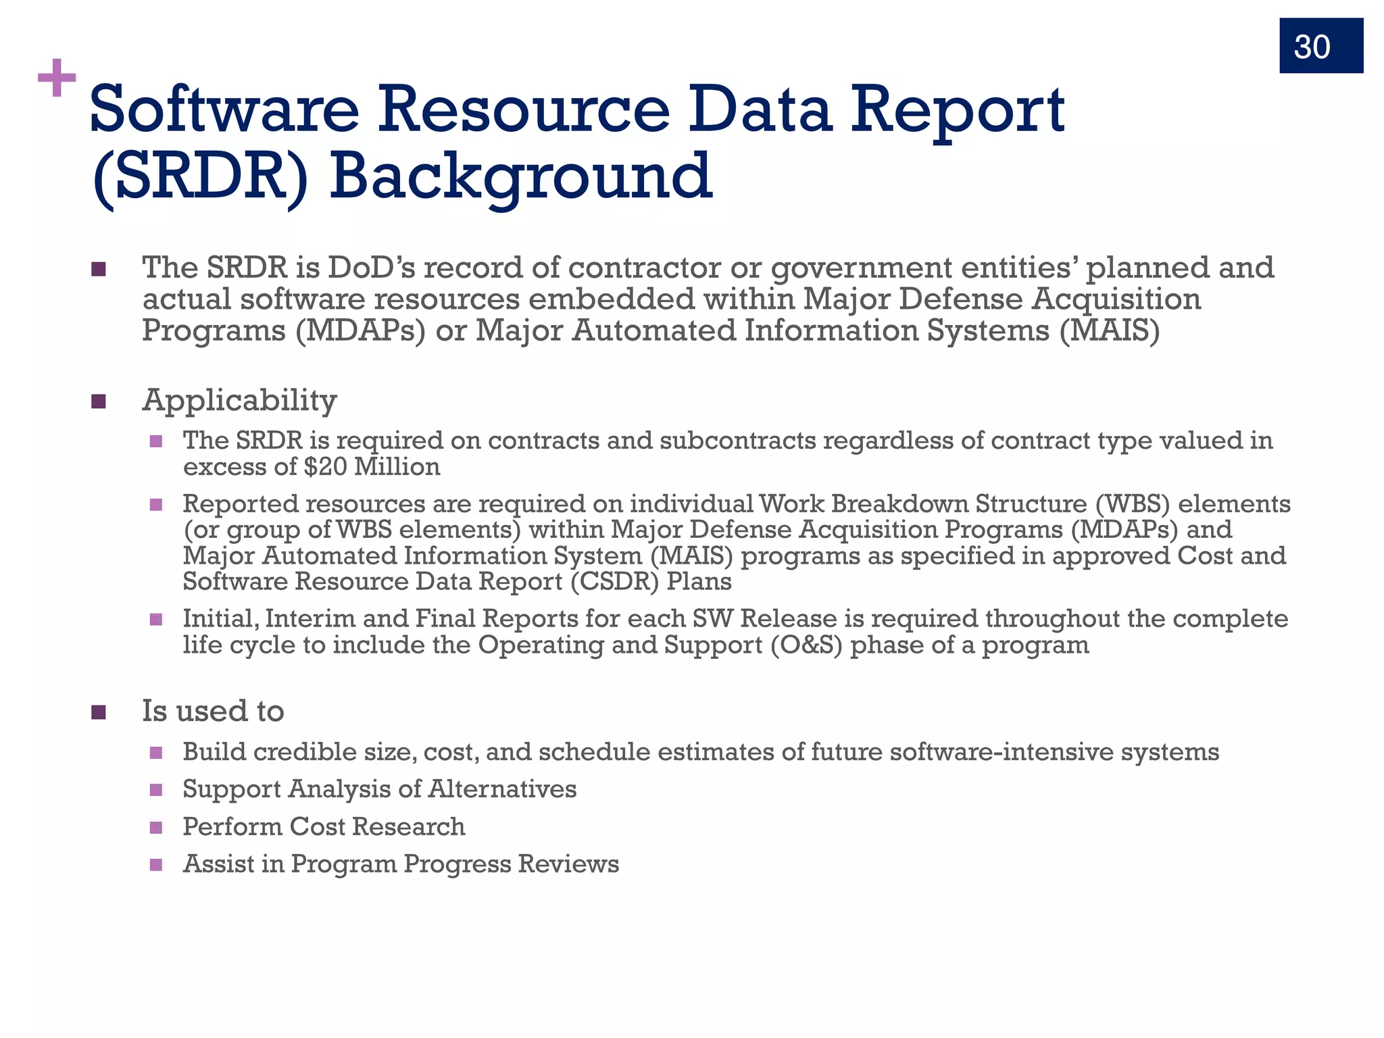1384x1038 pixels.
Task: Click the bullet 'The SRDR is DoD's record'
Action: coord(708,299)
